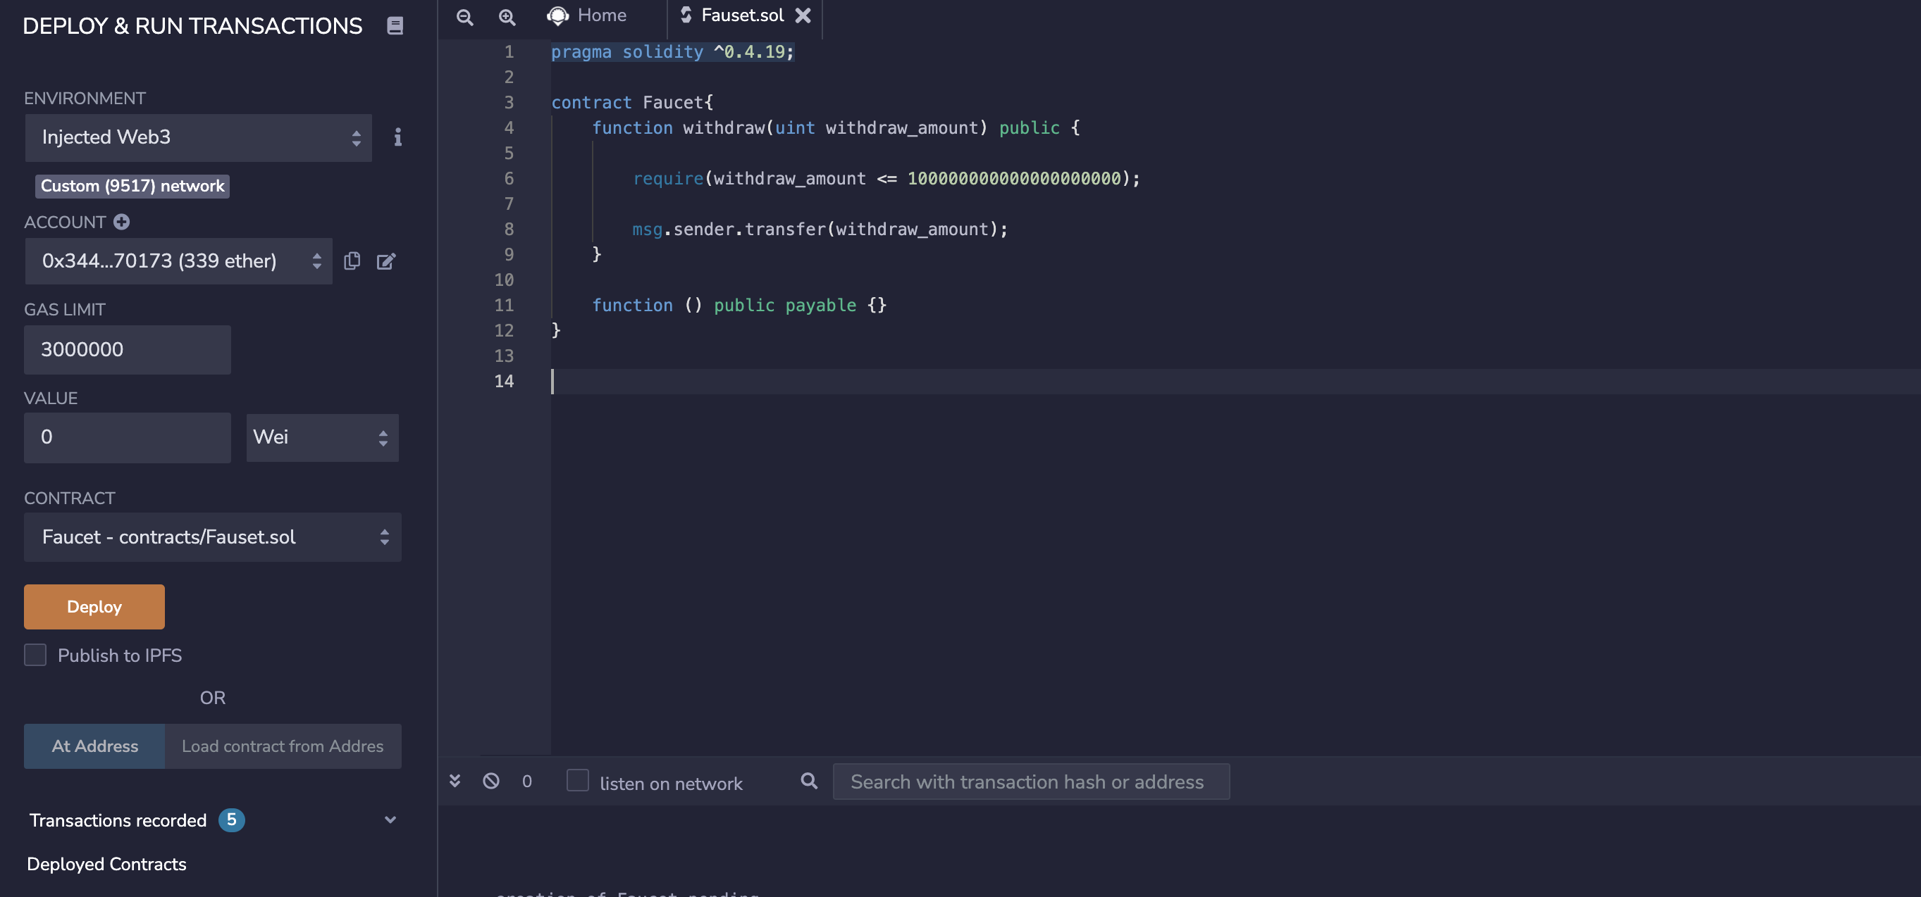Open the Injected Web3 environment dropdown
Image resolution: width=1921 pixels, height=897 pixels.
(x=198, y=137)
